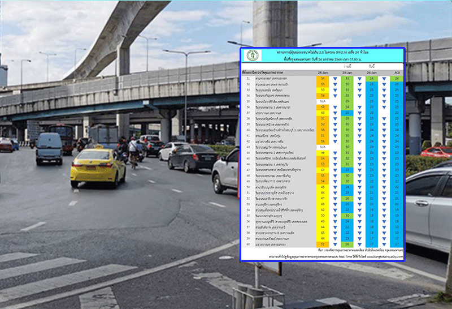Click the green Bangkok Metropolitan logo emblem
Screen dimensions: 452x309
pos(251,57)
